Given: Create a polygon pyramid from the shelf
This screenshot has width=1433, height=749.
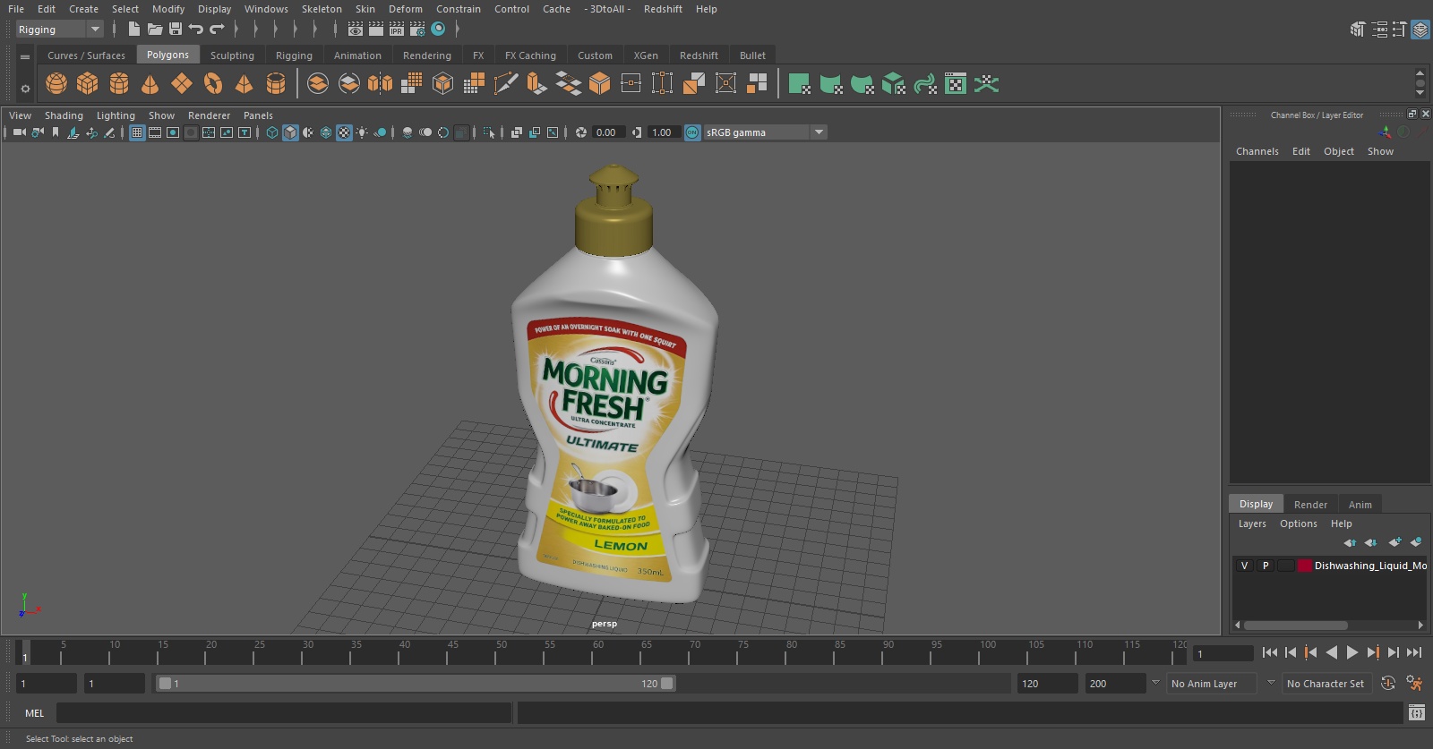Looking at the screenshot, I should (244, 84).
